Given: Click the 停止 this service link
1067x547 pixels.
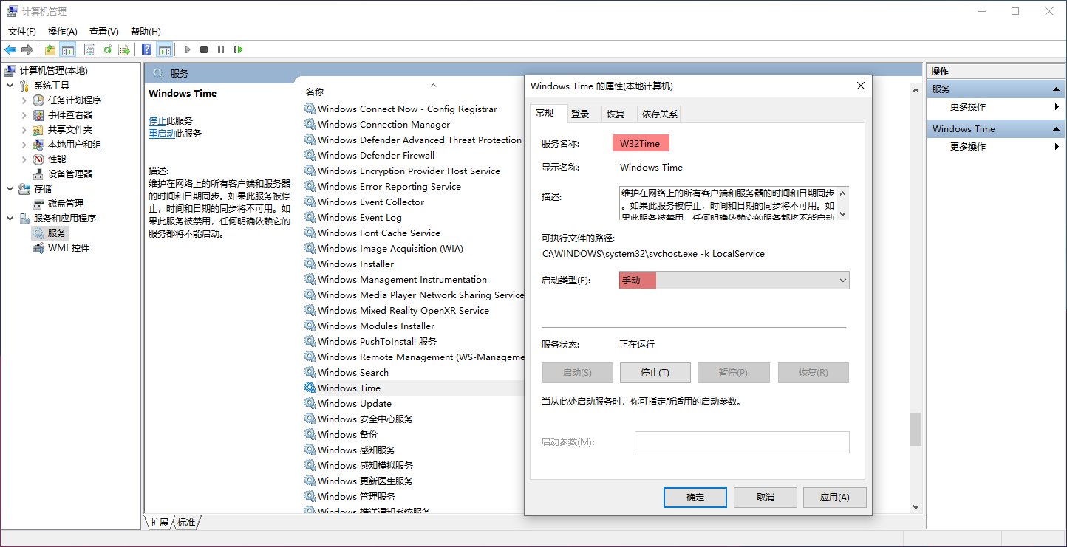Looking at the screenshot, I should pyautogui.click(x=157, y=120).
